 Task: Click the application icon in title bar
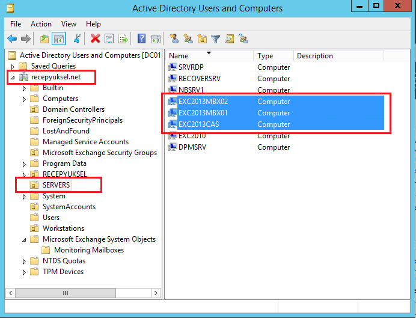[10, 8]
